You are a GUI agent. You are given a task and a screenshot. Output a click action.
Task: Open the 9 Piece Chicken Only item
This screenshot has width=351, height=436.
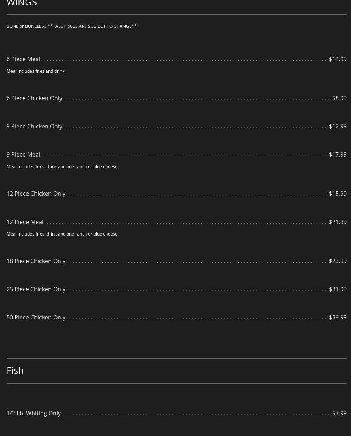click(34, 126)
